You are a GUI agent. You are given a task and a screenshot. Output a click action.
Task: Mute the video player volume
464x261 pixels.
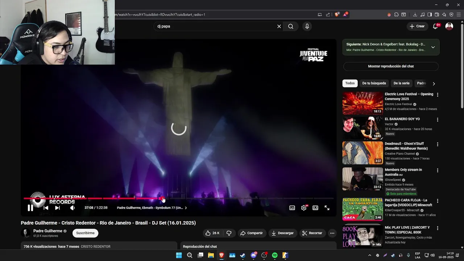pos(72,208)
